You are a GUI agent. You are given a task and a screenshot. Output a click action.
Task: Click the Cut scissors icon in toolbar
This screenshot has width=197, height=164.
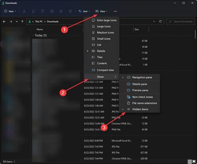[24, 11]
